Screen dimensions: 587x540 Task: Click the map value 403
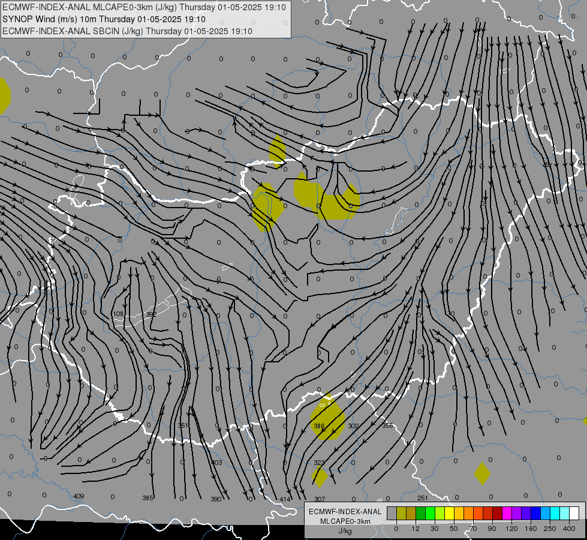click(217, 463)
